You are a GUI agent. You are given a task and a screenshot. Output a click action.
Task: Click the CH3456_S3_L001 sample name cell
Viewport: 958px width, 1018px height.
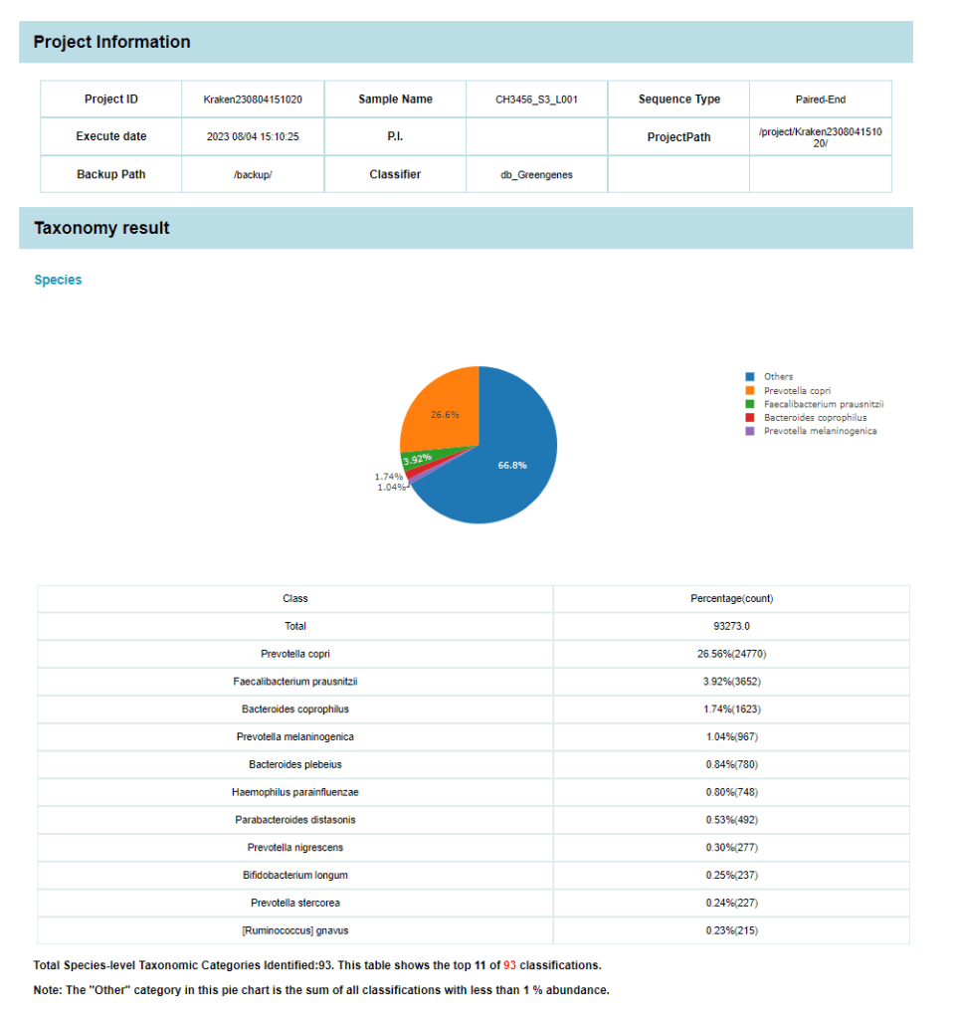point(536,100)
